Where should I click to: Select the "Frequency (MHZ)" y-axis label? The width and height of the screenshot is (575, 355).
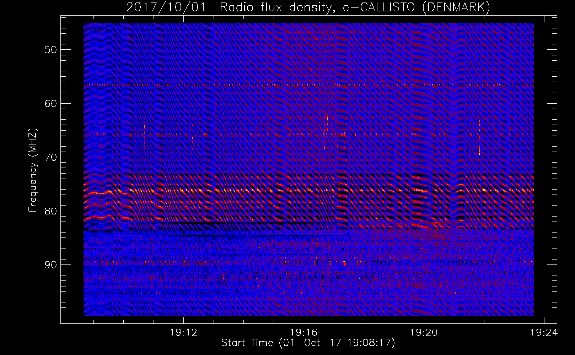33,170
